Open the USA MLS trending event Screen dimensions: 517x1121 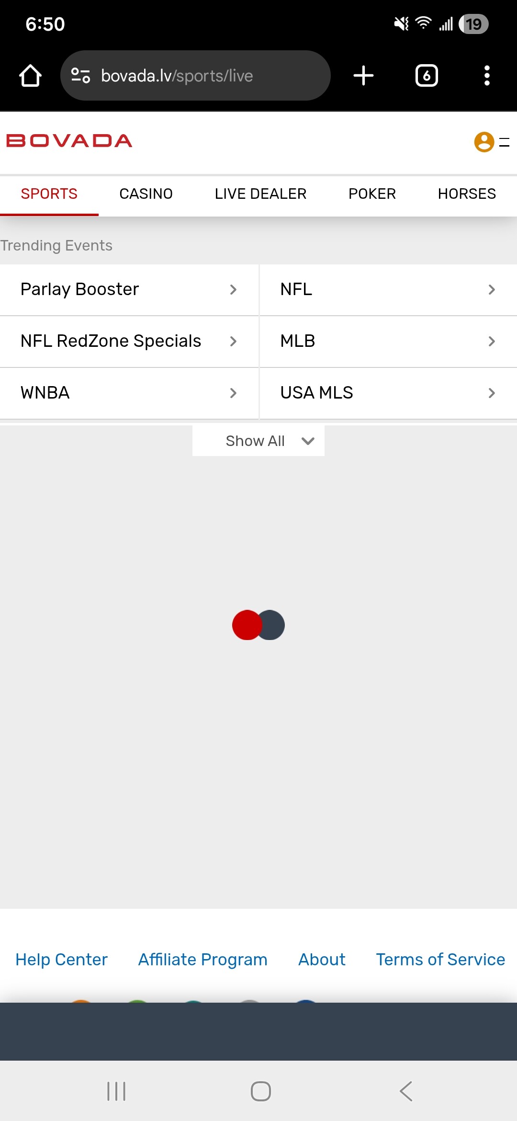[388, 393]
